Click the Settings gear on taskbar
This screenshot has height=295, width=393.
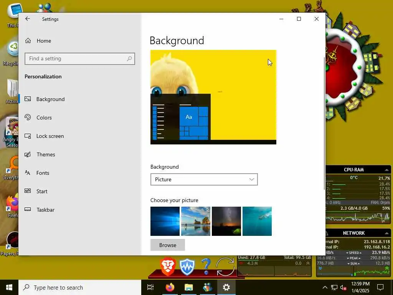(226, 287)
